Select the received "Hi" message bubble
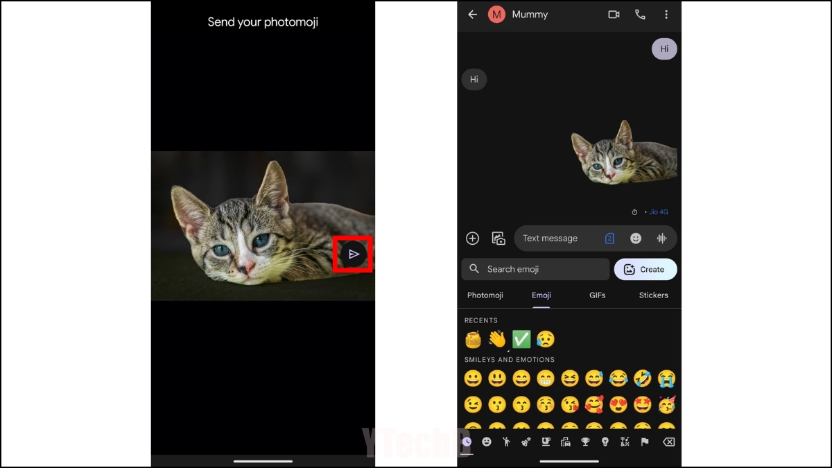Viewport: 832px width, 468px height. pos(474,80)
